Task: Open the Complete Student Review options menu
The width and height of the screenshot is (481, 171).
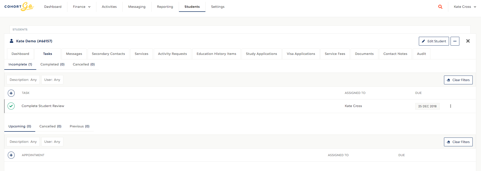Action: click(451, 106)
